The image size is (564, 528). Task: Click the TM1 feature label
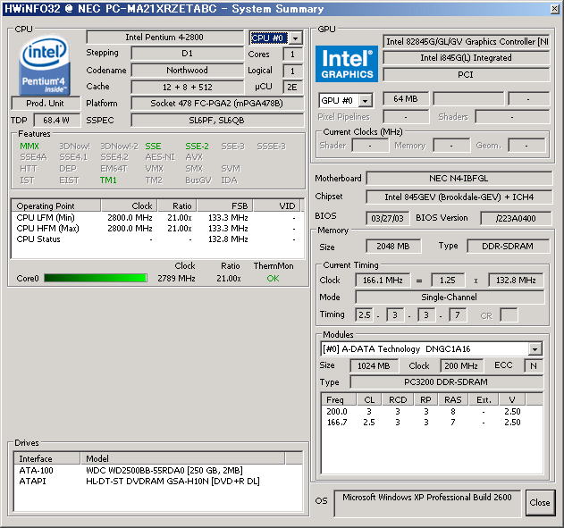108,180
